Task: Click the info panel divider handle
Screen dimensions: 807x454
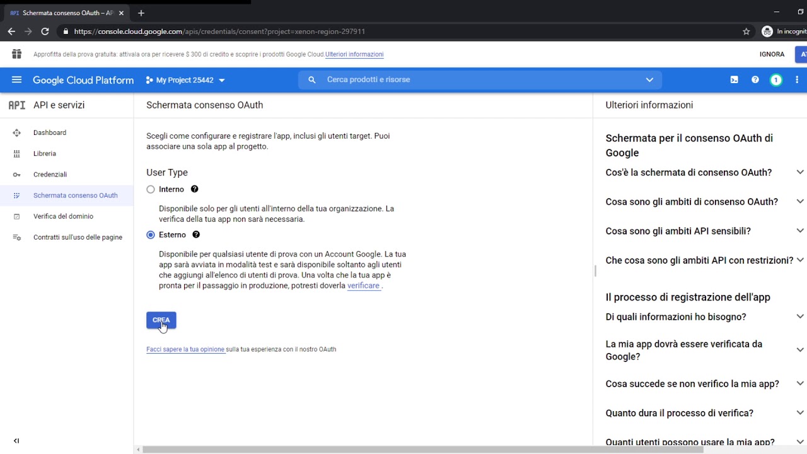Action: [x=595, y=271]
